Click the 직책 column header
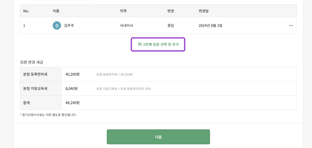The width and height of the screenshot is (312, 148). point(123,11)
